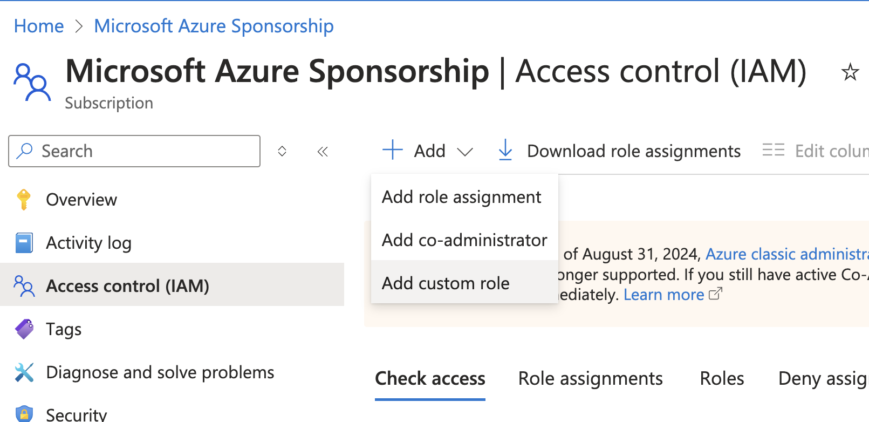Click the Edit columns icon
Viewport: 869px width, 422px height.
pos(773,151)
